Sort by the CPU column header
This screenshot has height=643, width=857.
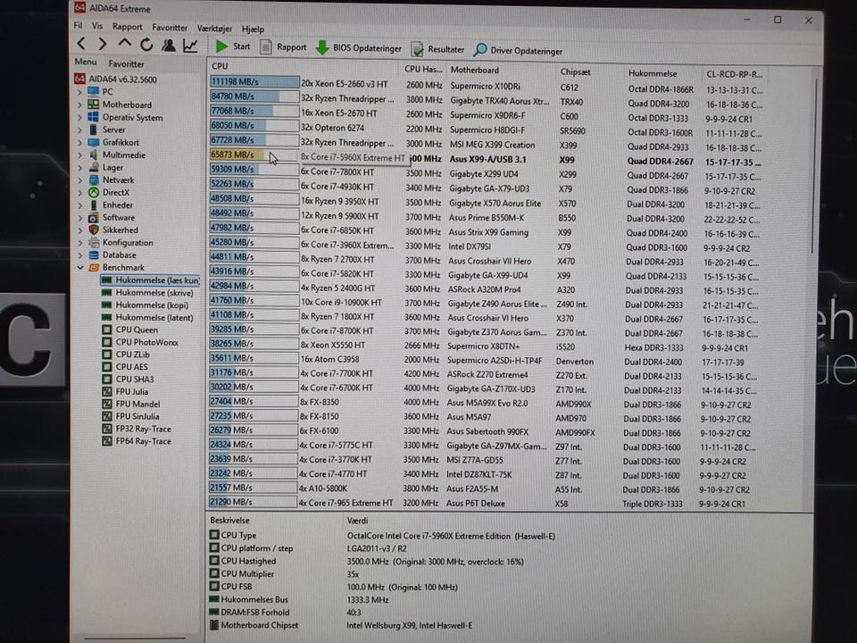tap(304, 67)
